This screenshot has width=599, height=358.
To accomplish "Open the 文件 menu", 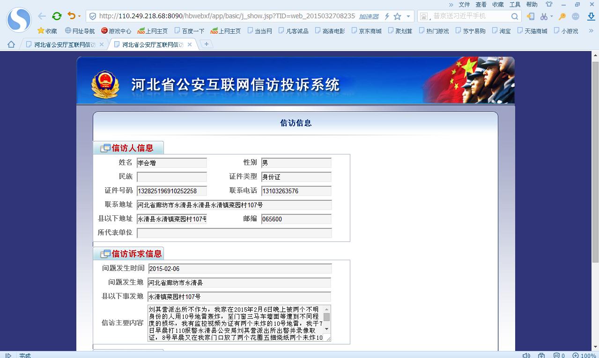I will pos(464,4).
